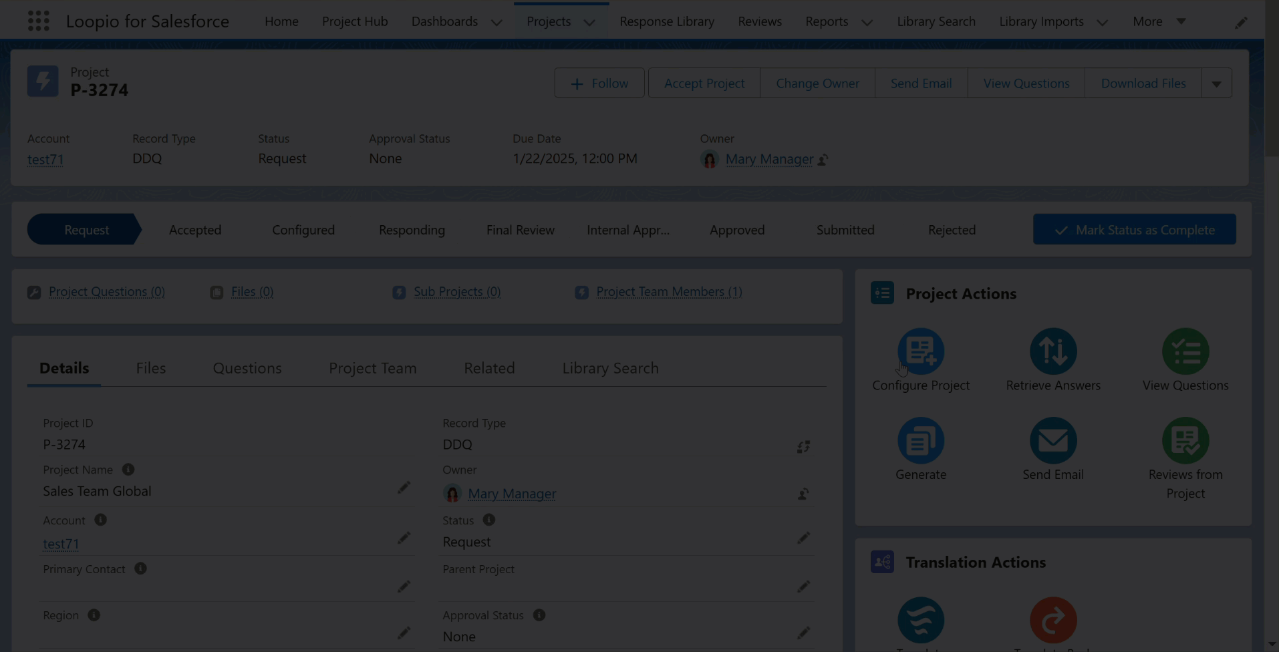Edit the Status field pencil icon
This screenshot has width=1279, height=652.
(803, 538)
